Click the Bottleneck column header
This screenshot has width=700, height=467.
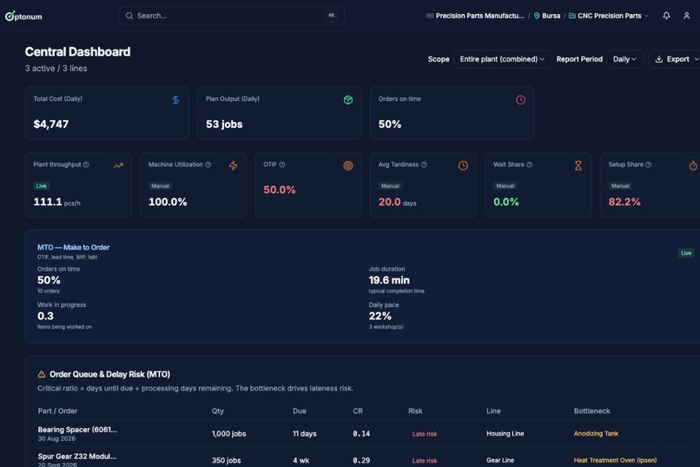pos(592,410)
